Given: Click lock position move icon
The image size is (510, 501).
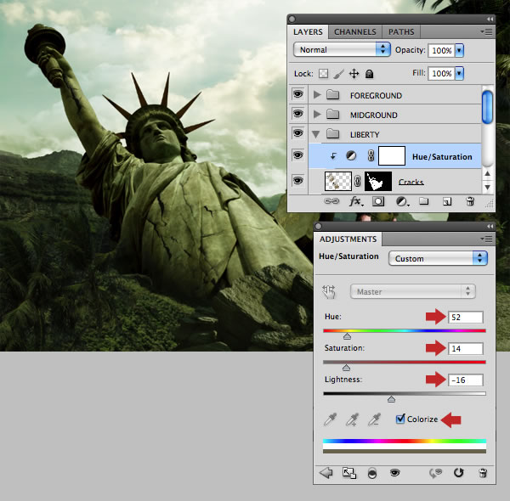Looking at the screenshot, I should click(x=354, y=74).
